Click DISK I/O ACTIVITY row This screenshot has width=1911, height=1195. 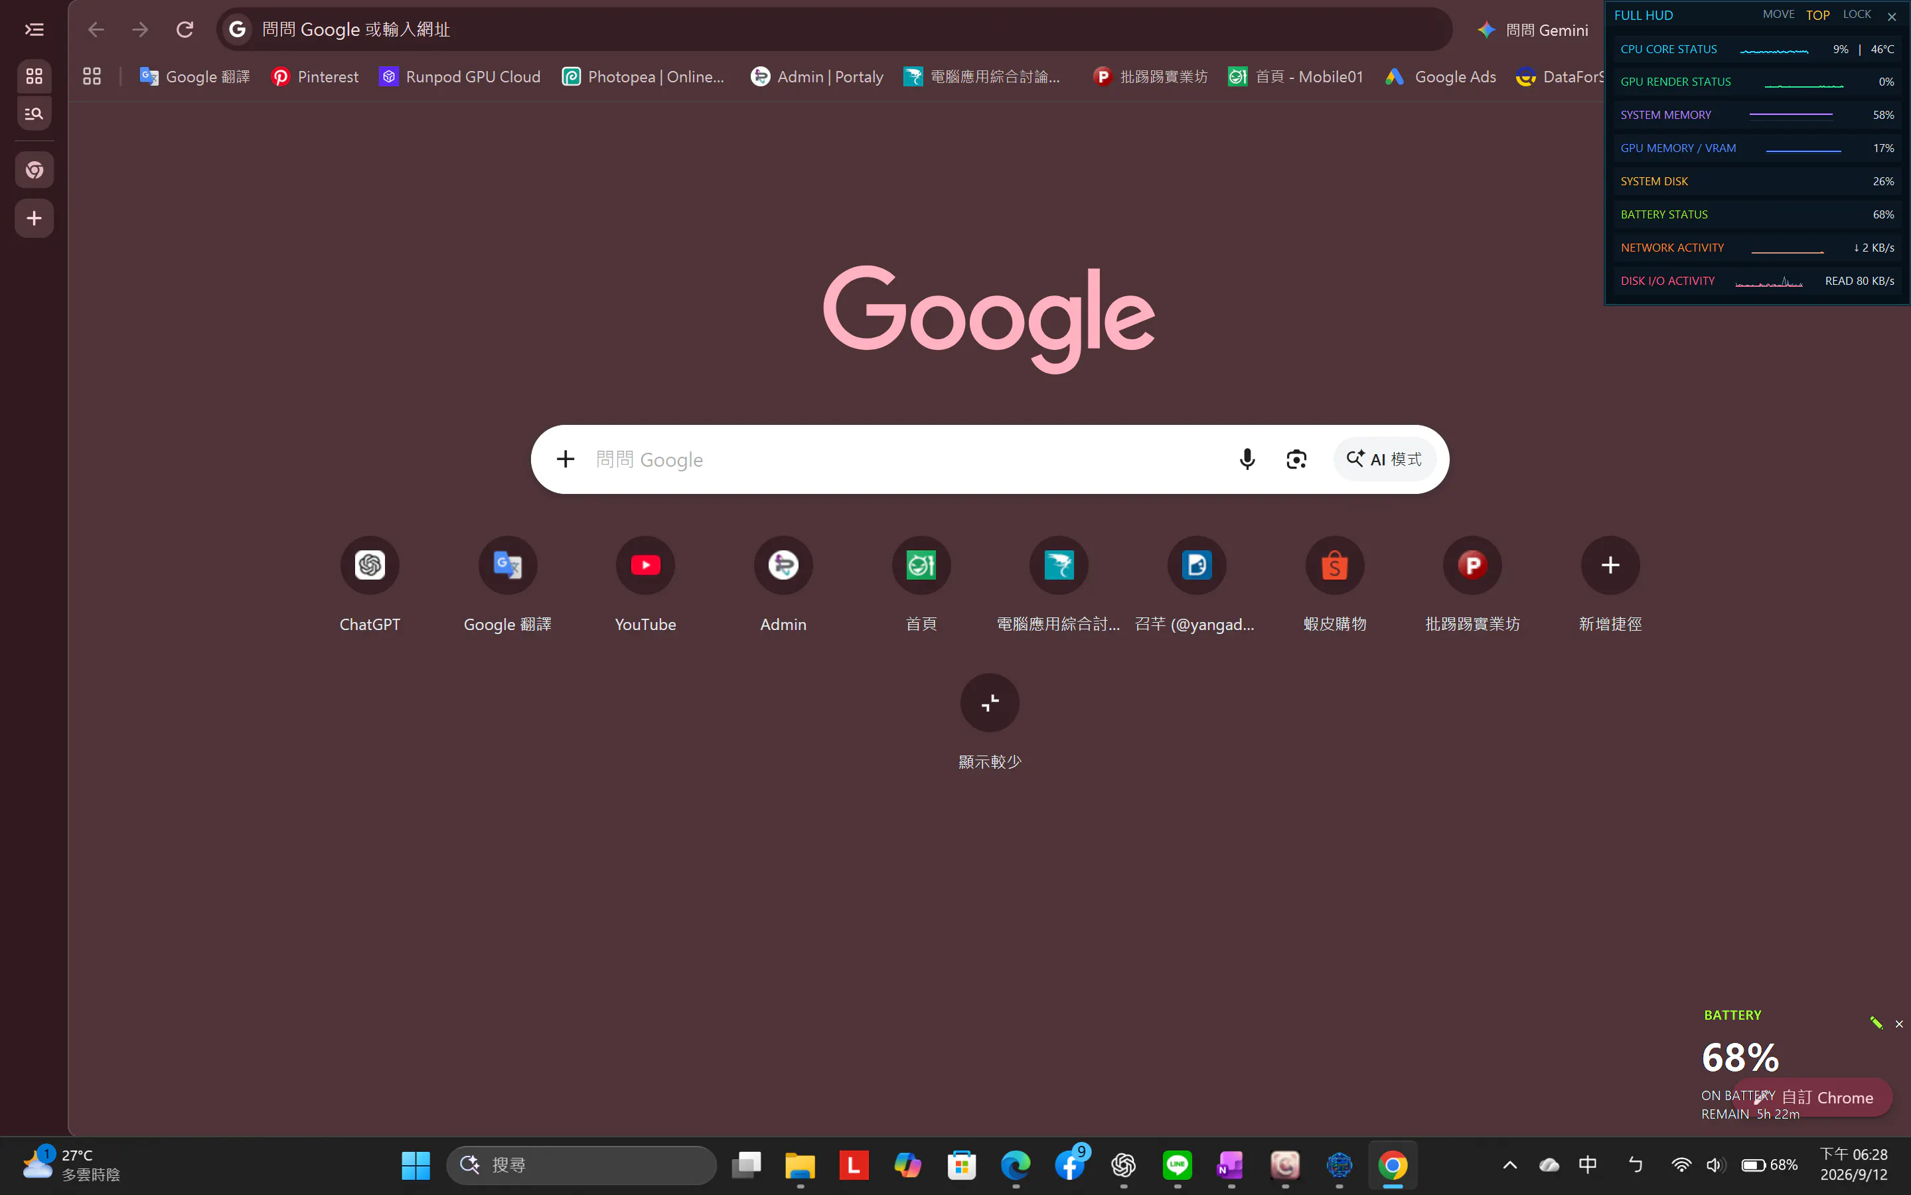[1757, 281]
